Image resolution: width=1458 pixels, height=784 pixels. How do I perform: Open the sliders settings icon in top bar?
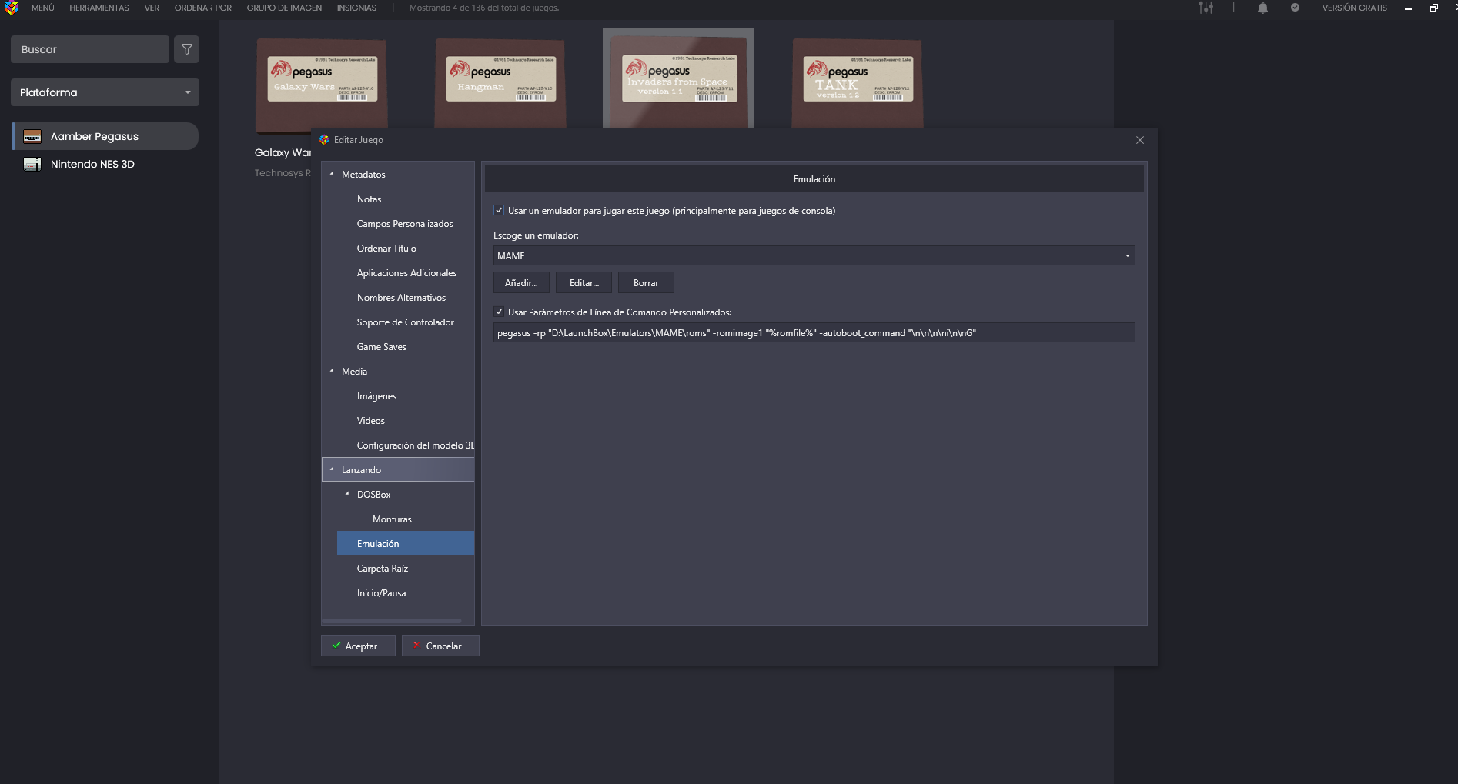(x=1206, y=8)
